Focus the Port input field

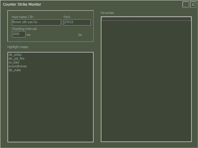pos(77,22)
